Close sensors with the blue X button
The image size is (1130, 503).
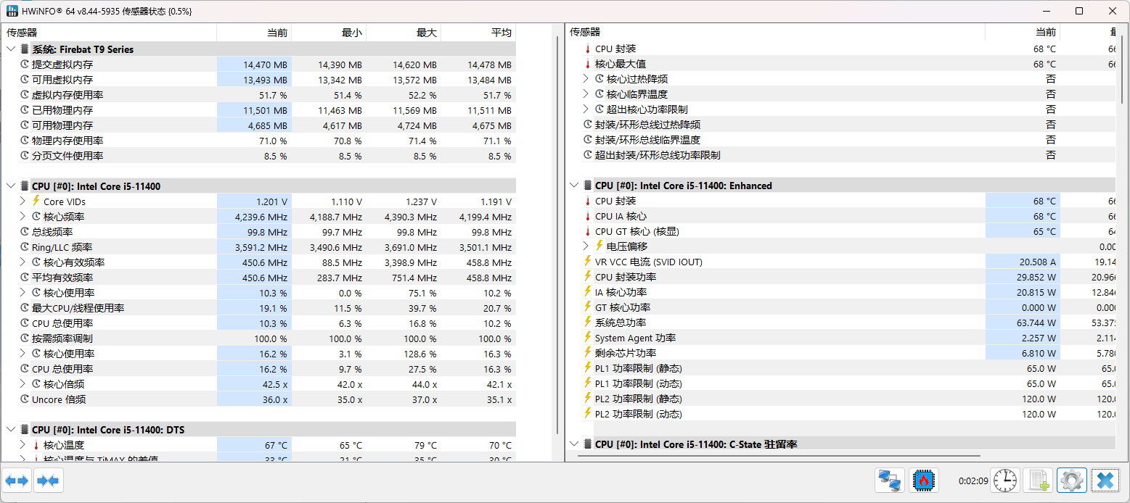tap(1105, 481)
